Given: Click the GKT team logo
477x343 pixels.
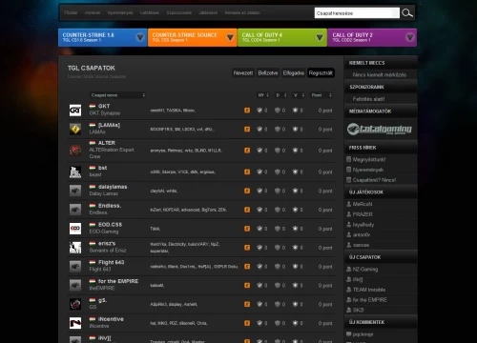Looking at the screenshot, I should pyautogui.click(x=75, y=111).
